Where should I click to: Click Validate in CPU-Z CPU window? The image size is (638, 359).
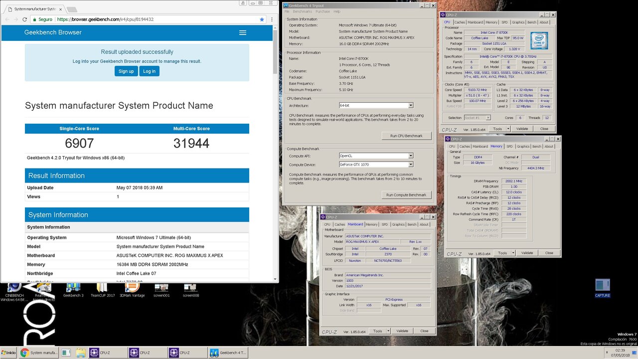click(522, 129)
